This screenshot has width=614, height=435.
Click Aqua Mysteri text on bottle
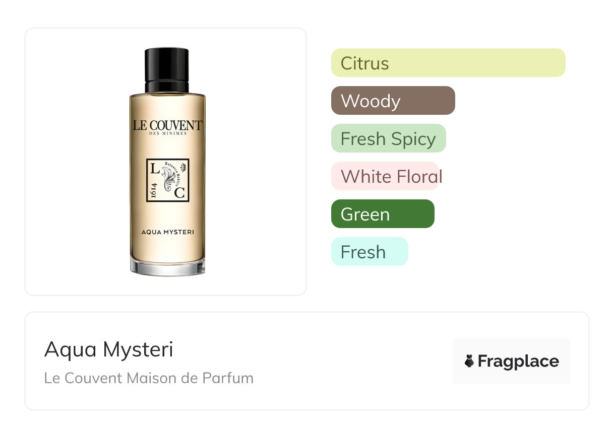tap(168, 232)
